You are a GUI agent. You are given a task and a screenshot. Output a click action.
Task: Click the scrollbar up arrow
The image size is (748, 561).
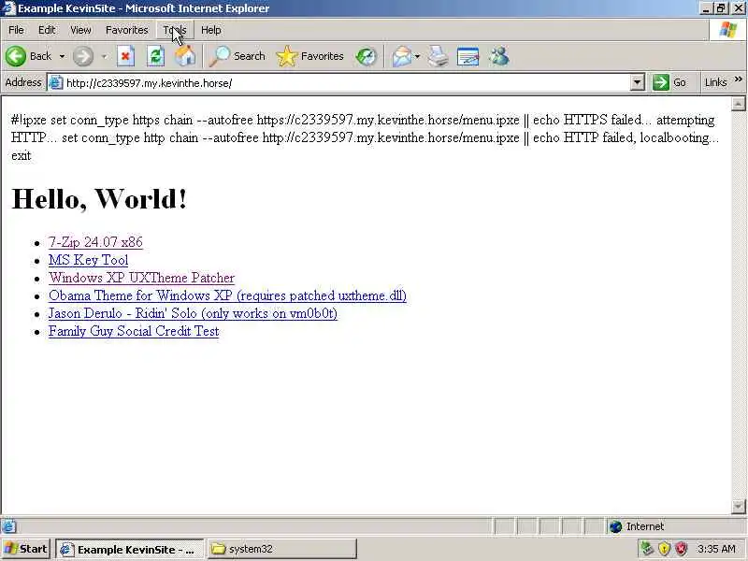[739, 104]
